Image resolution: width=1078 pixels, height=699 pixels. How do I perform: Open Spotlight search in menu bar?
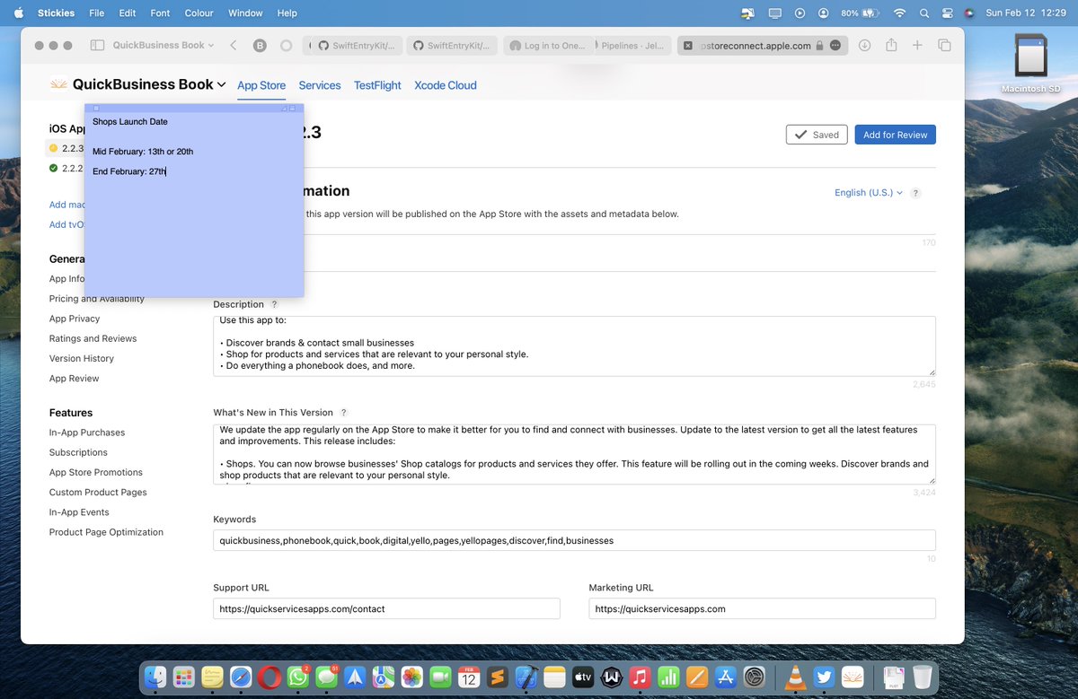point(924,13)
